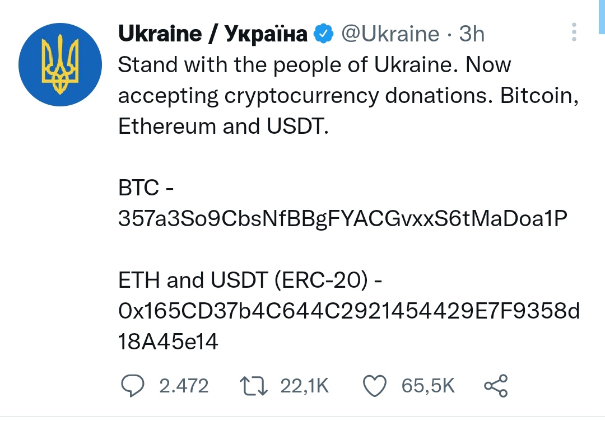The height and width of the screenshot is (421, 605).
Task: Click the "Stand with the people of Ukraine" text
Action: (x=285, y=64)
